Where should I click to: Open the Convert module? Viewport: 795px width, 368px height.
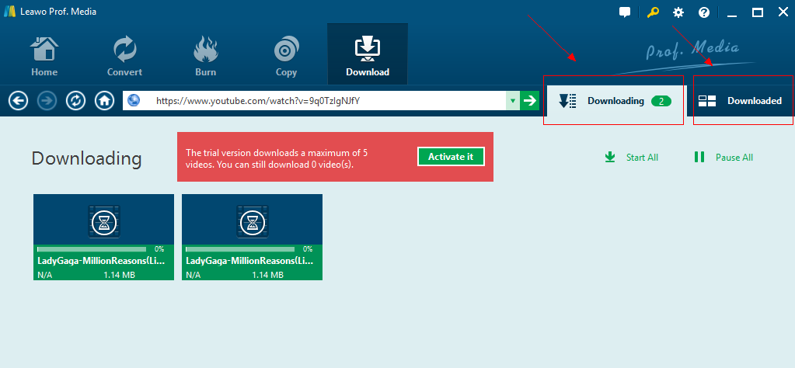click(x=124, y=56)
